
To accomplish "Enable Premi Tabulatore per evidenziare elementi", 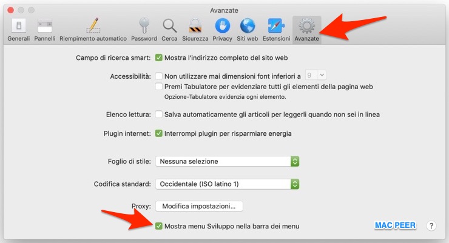I will 158,86.
